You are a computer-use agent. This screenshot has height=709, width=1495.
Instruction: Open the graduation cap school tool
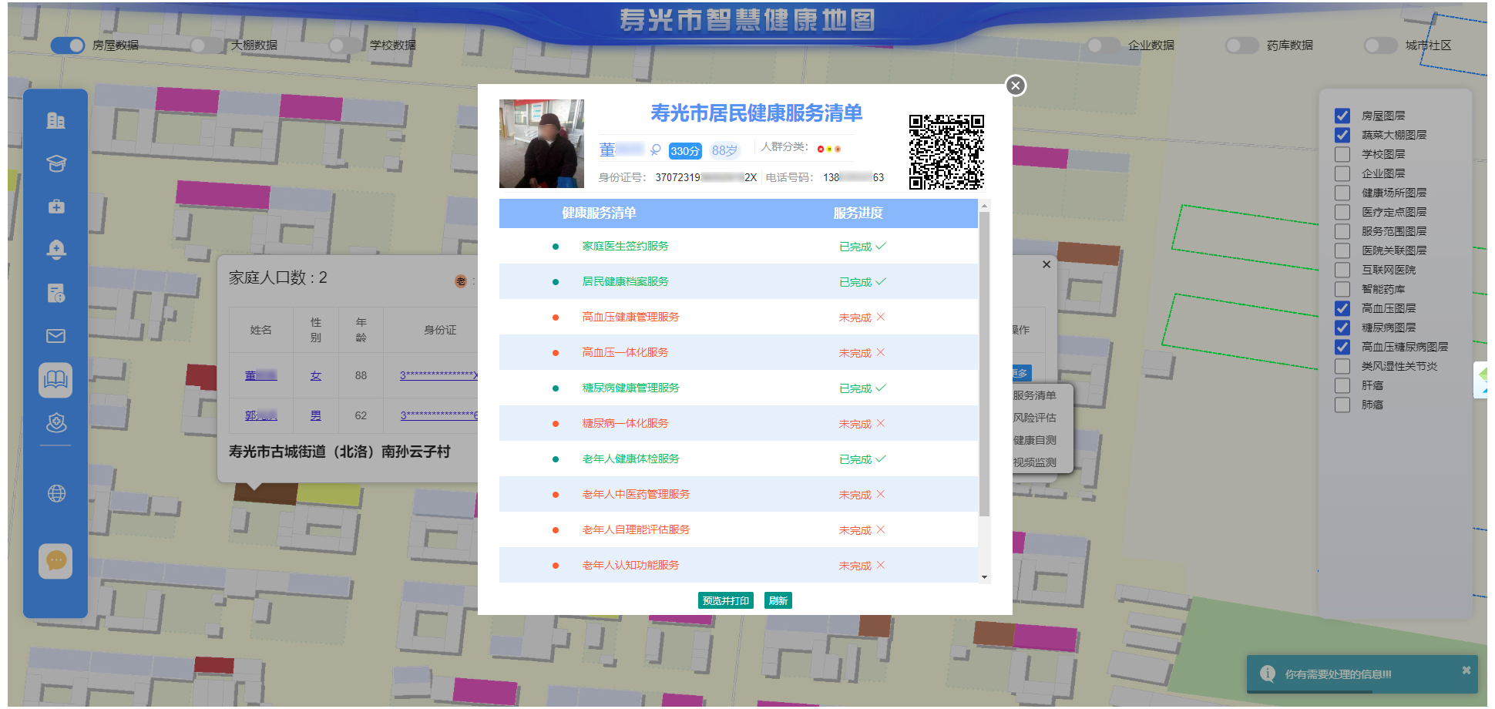55,163
